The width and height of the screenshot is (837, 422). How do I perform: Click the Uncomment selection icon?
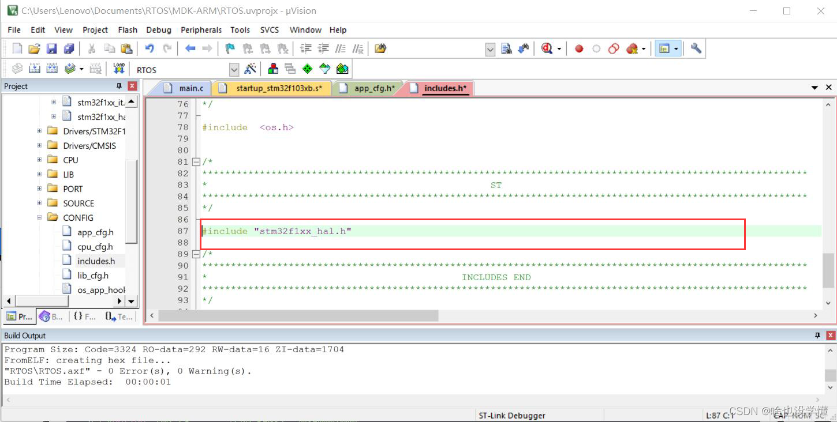click(x=358, y=48)
